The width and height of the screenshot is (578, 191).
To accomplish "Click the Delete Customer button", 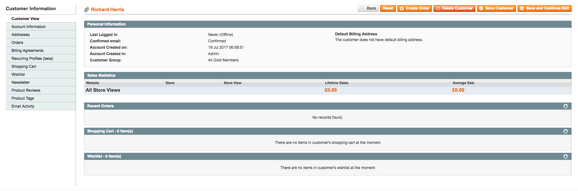I will [x=454, y=8].
